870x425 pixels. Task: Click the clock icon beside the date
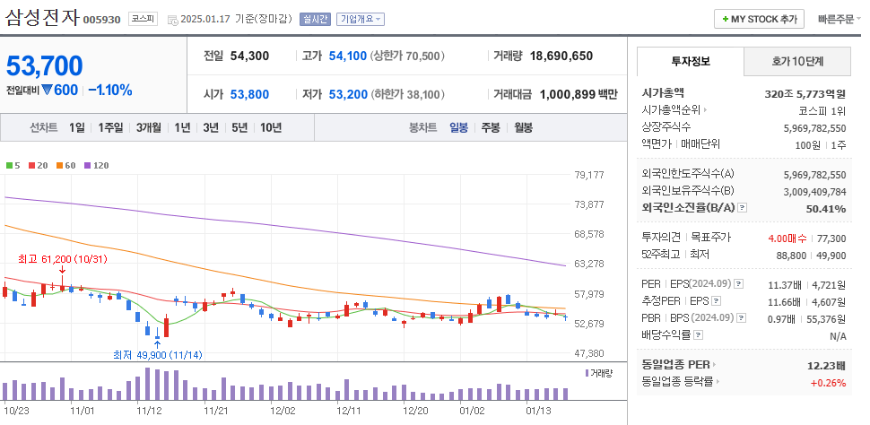coord(172,20)
